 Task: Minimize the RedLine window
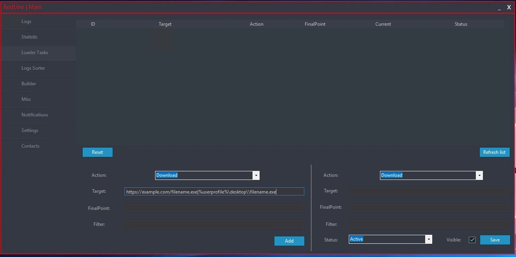tap(499, 7)
